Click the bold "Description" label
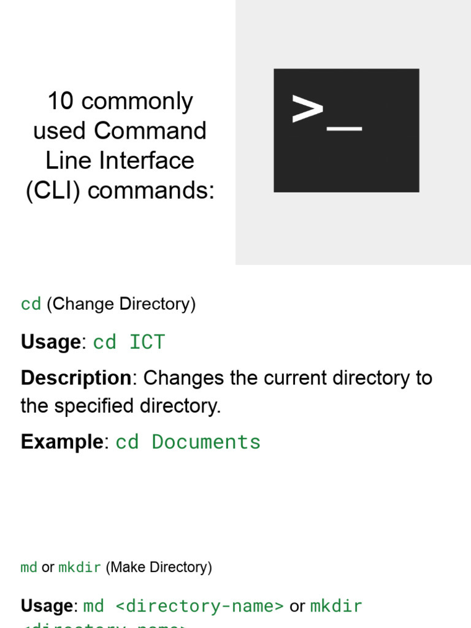The height and width of the screenshot is (628, 471). point(75,378)
